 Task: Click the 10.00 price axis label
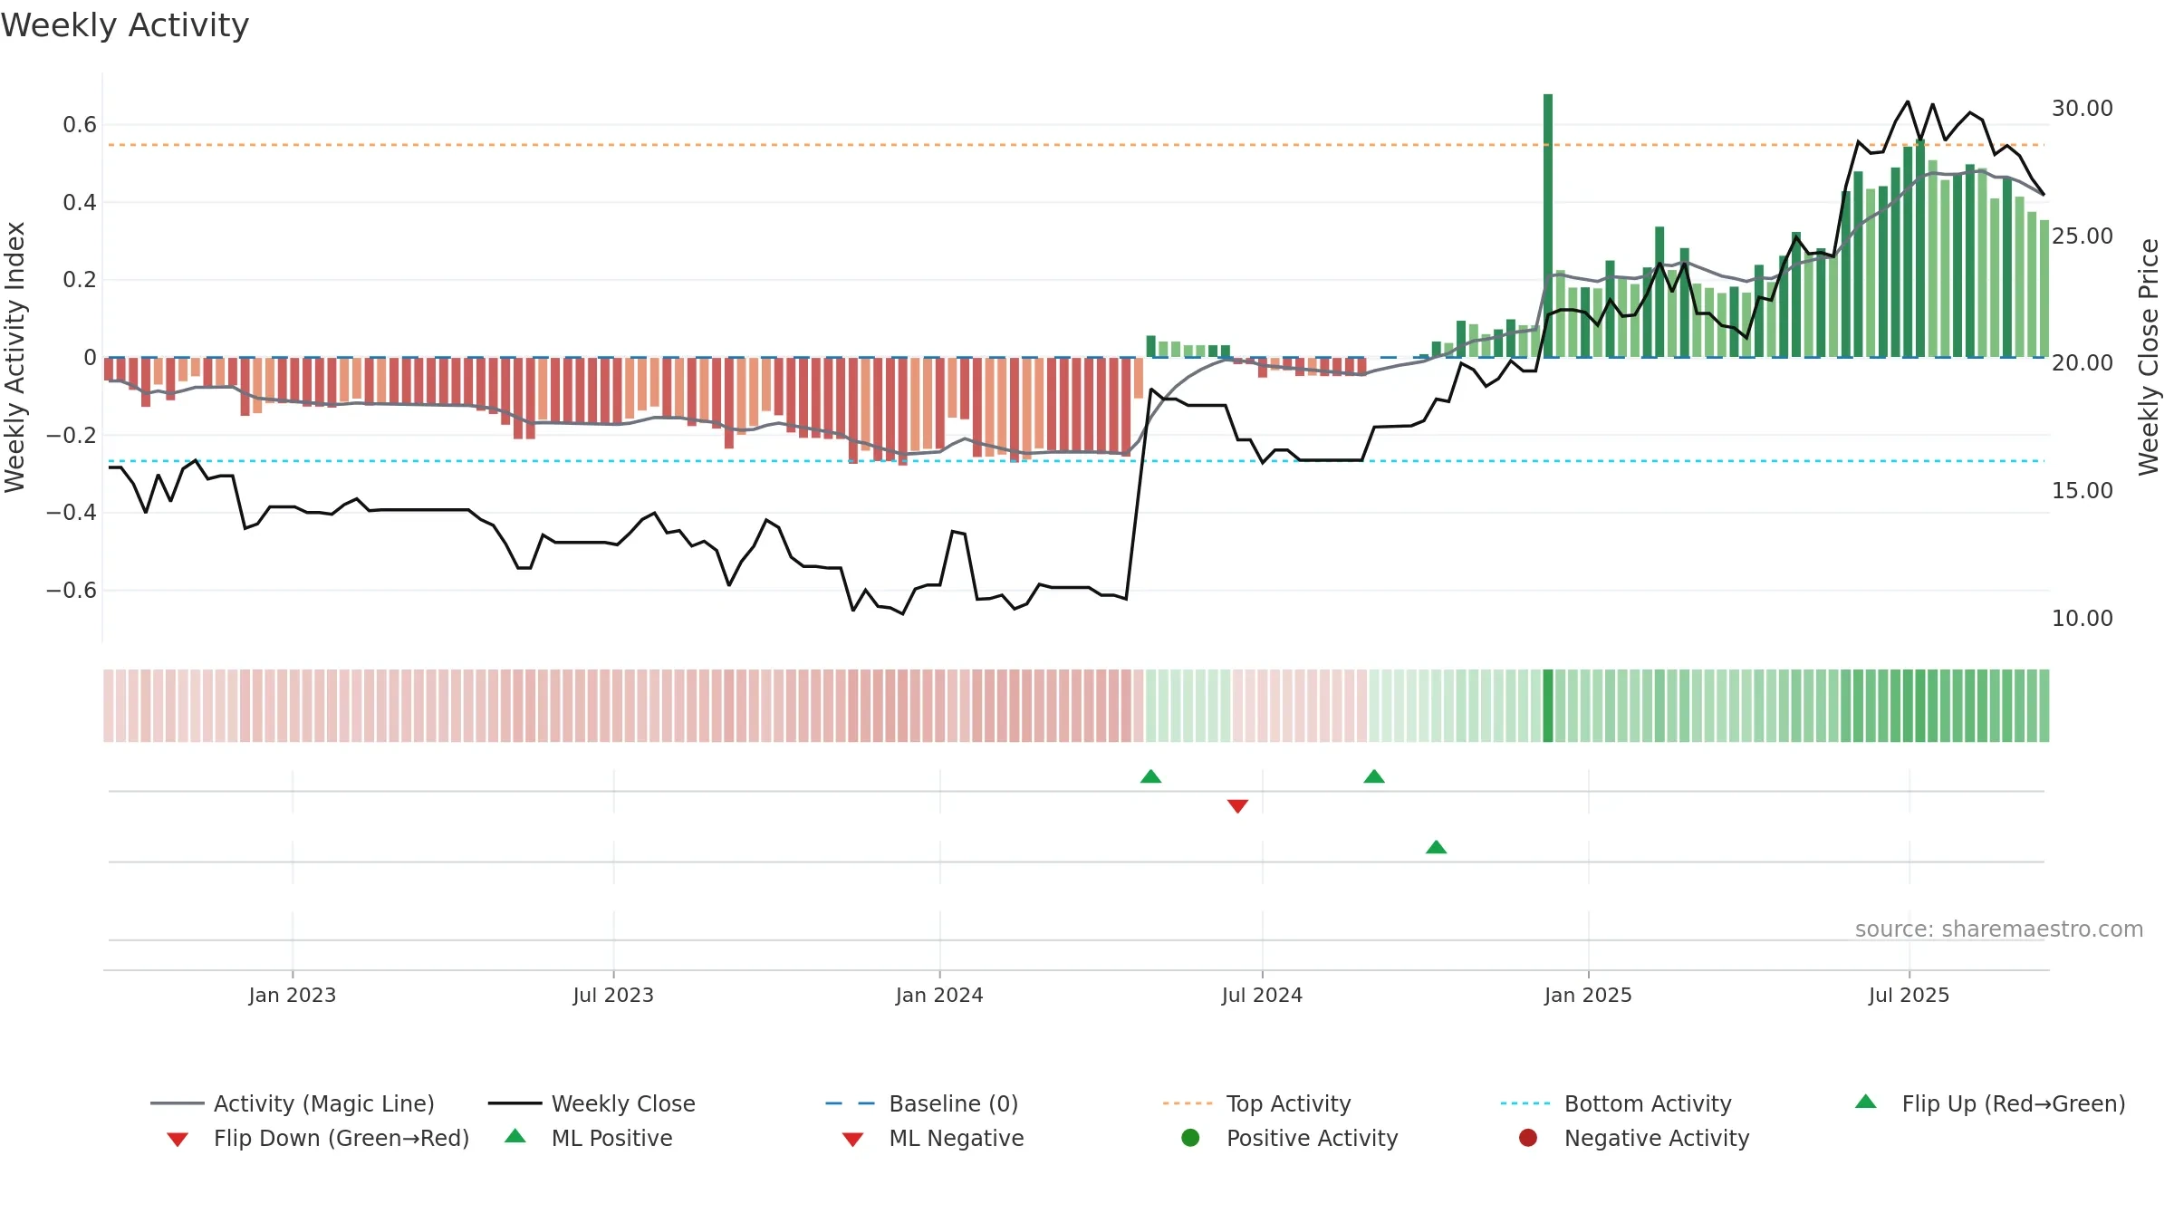pyautogui.click(x=2083, y=618)
